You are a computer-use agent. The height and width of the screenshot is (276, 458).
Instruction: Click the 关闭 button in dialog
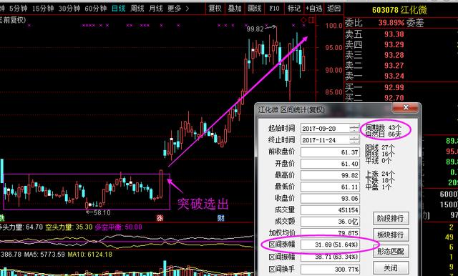coord(391,267)
